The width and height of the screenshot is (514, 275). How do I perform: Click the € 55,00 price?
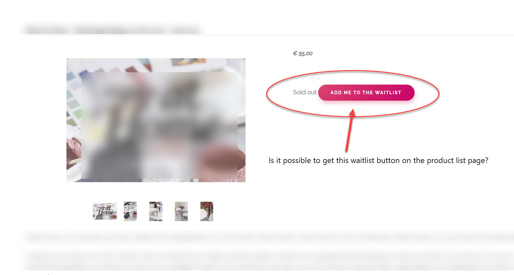click(x=303, y=54)
